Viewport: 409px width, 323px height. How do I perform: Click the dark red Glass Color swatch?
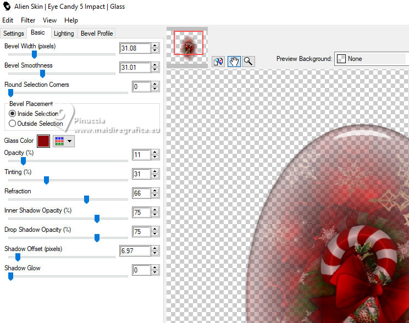43,141
